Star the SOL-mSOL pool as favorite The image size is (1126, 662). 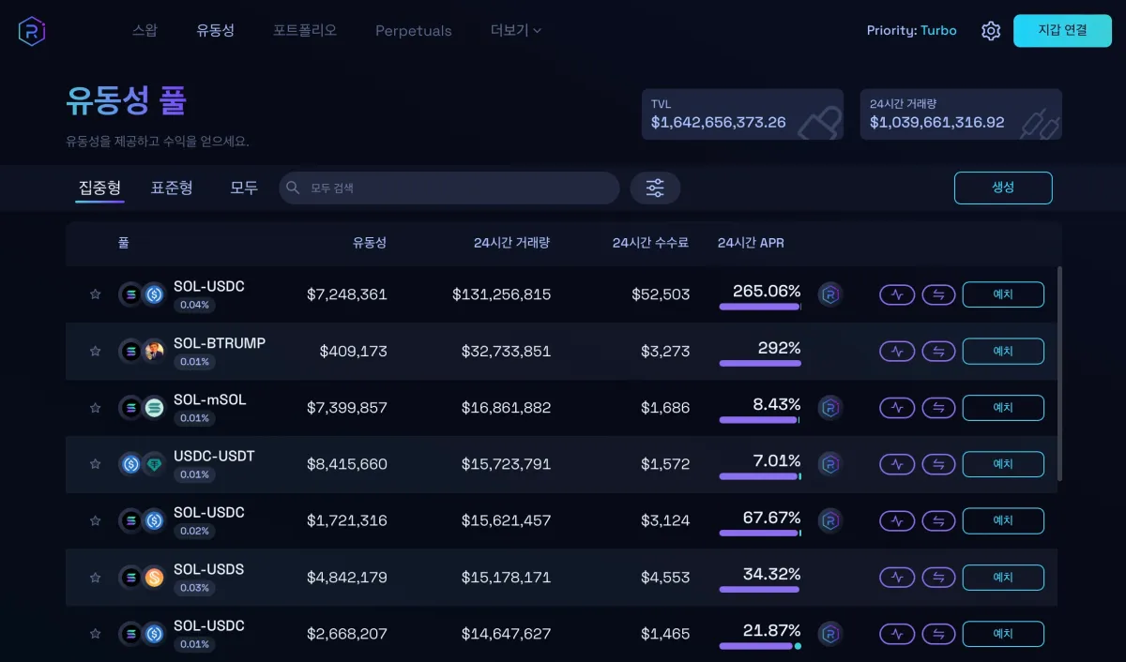point(95,407)
